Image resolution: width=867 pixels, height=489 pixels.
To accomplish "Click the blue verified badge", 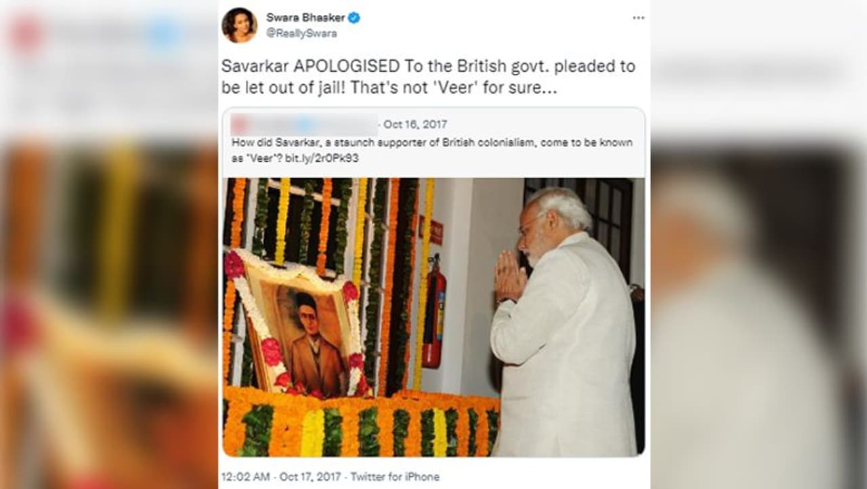I will click(354, 18).
